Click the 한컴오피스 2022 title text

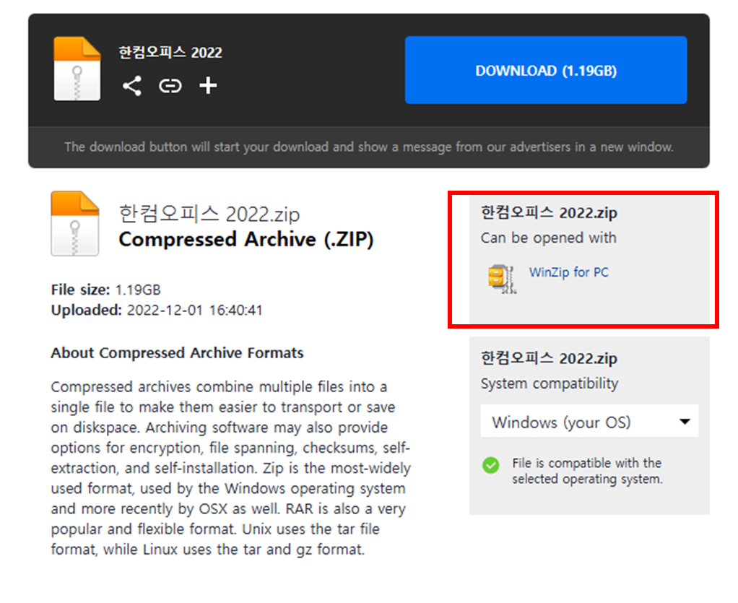170,52
